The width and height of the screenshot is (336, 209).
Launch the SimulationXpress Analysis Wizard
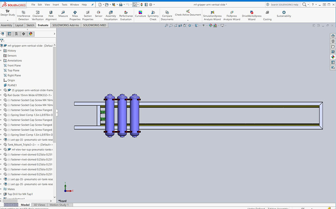(x=212, y=15)
